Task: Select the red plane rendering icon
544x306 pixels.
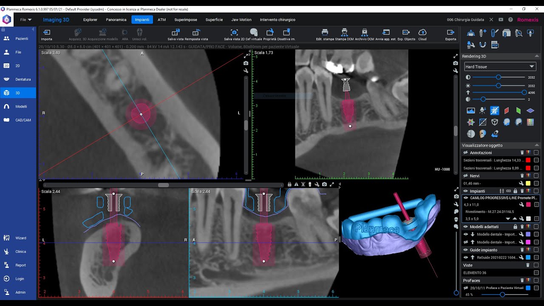Action: [507, 110]
